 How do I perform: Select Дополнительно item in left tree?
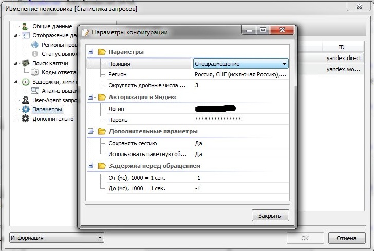53,119
